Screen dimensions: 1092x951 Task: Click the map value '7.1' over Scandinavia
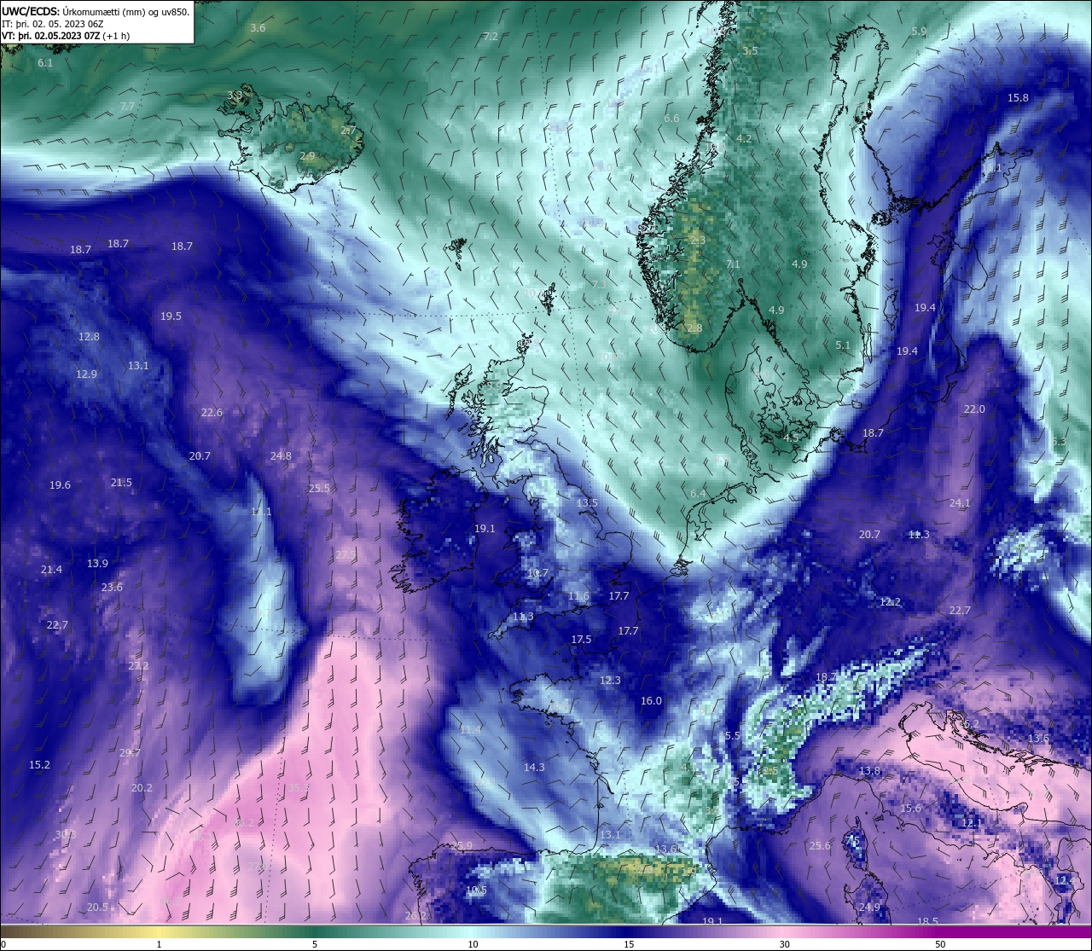point(733,264)
